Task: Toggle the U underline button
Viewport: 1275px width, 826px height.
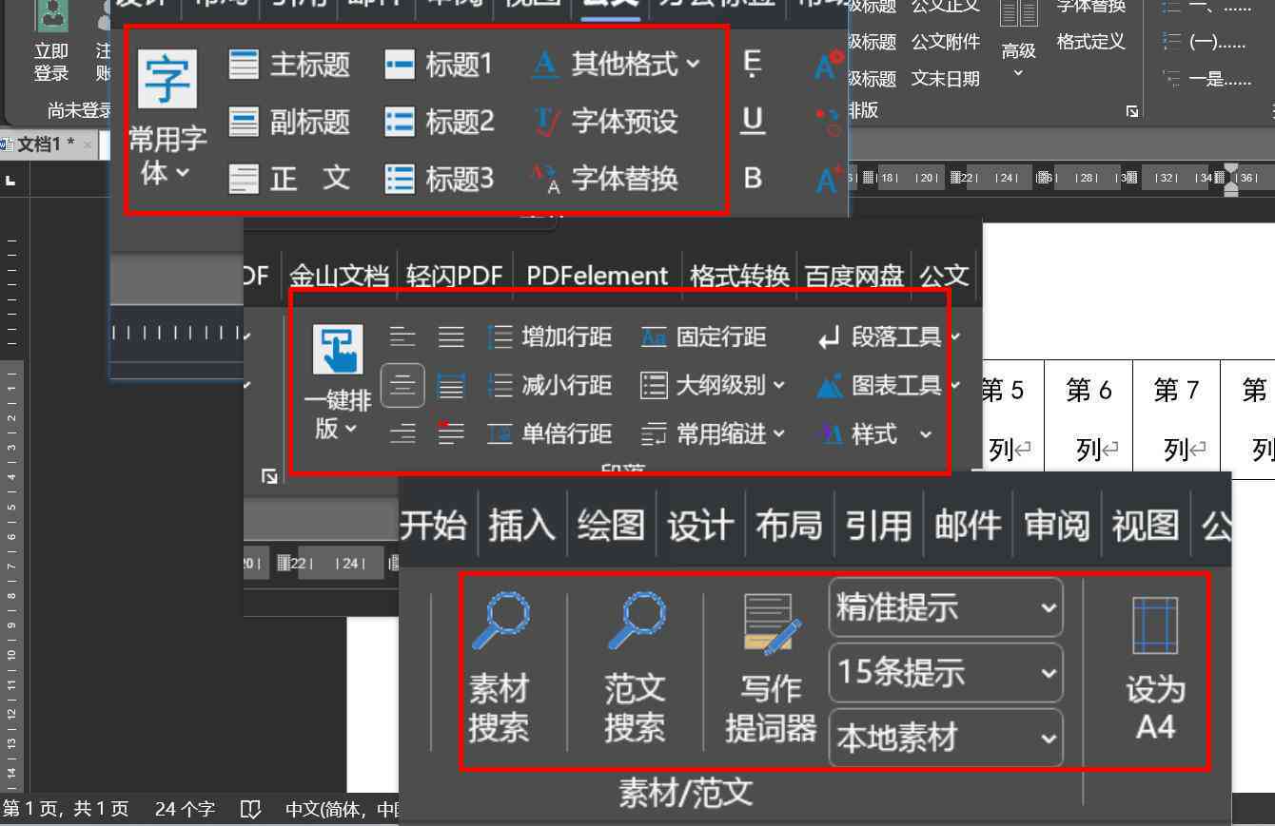Action: pyautogui.click(x=753, y=122)
